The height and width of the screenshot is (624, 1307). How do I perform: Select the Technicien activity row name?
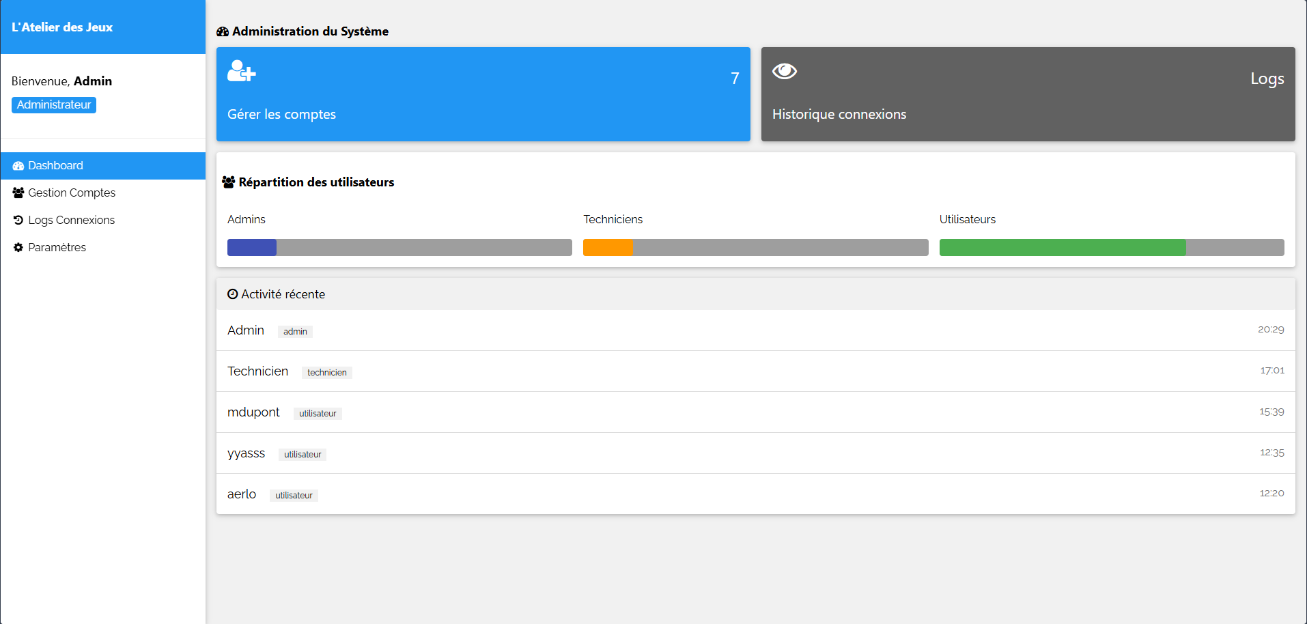tap(258, 371)
